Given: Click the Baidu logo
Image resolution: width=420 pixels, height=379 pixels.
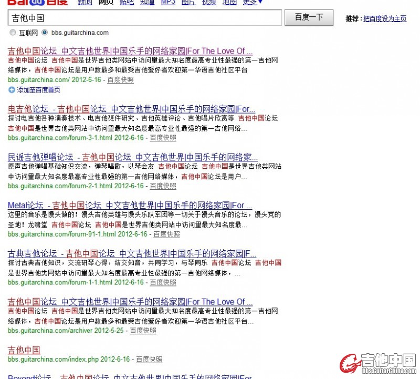Looking at the screenshot, I should (37, 3).
